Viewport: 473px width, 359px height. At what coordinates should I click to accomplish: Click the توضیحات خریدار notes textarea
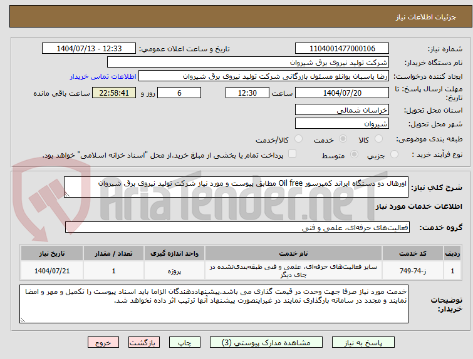tap(214, 304)
